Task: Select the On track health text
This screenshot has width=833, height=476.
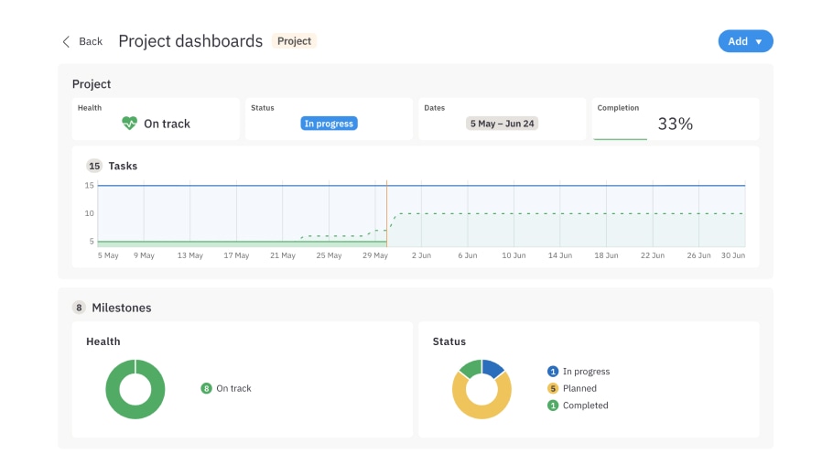Action: point(167,124)
